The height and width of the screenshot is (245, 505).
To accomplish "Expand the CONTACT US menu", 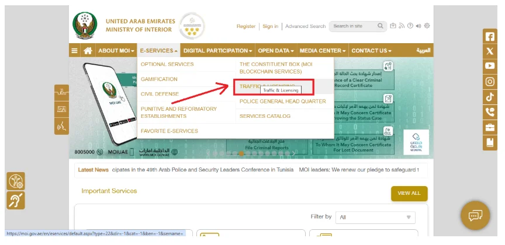I will tap(371, 51).
